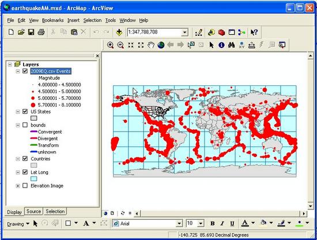Save the map document
This screenshot has height=240, width=317.
[31, 32]
